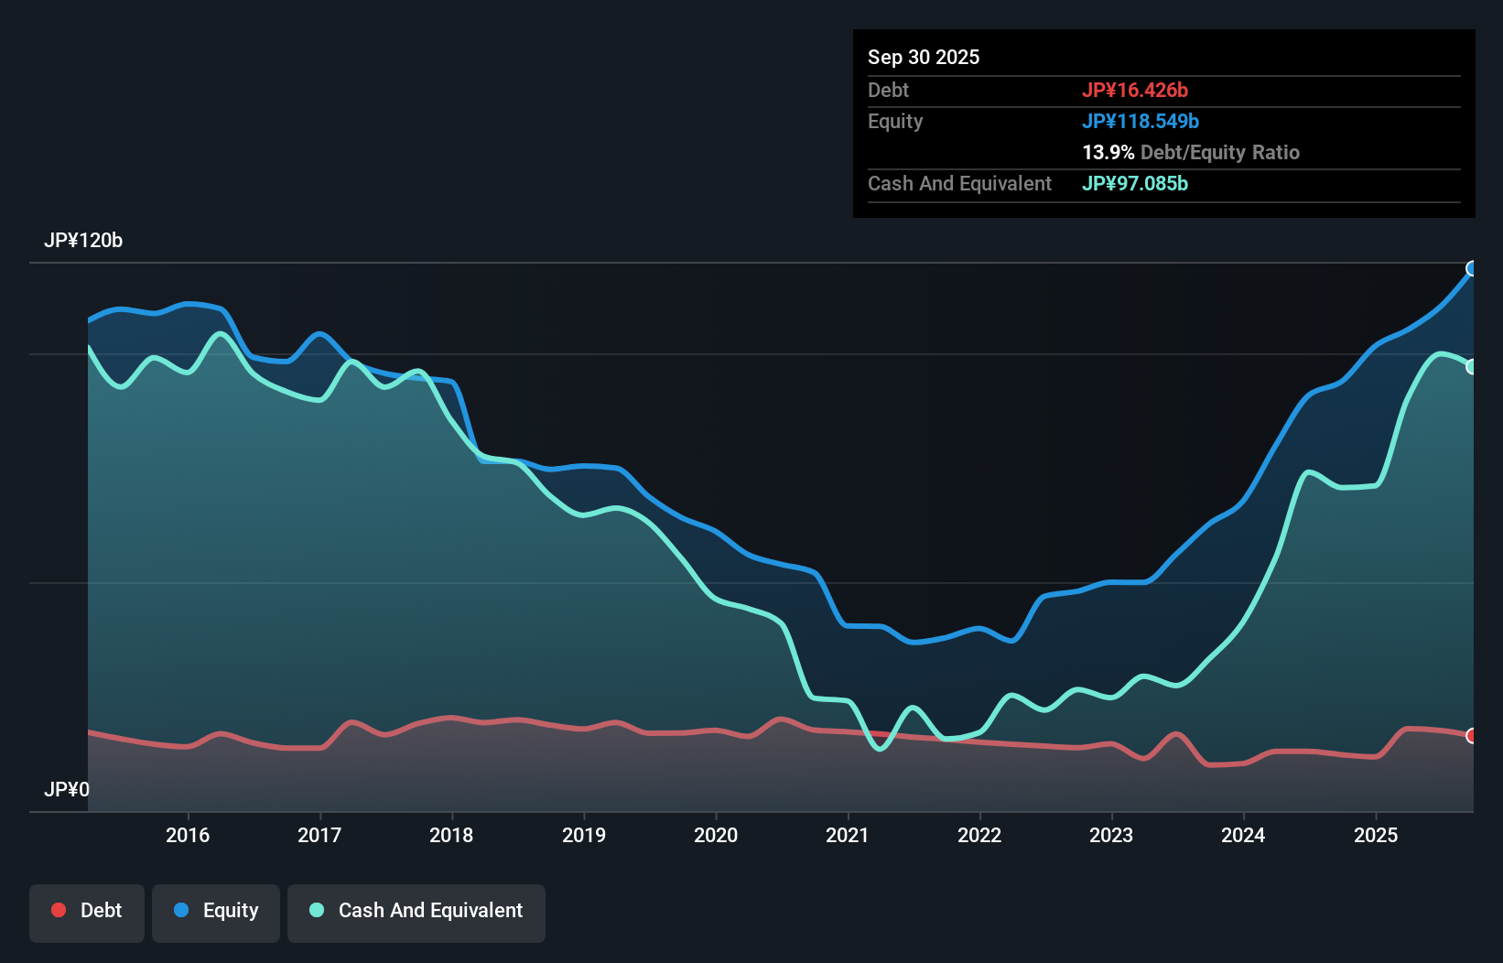Screen dimensions: 1503x963
Task: Click the teal Cash And Equivalent legend dot
Action: [x=317, y=910]
